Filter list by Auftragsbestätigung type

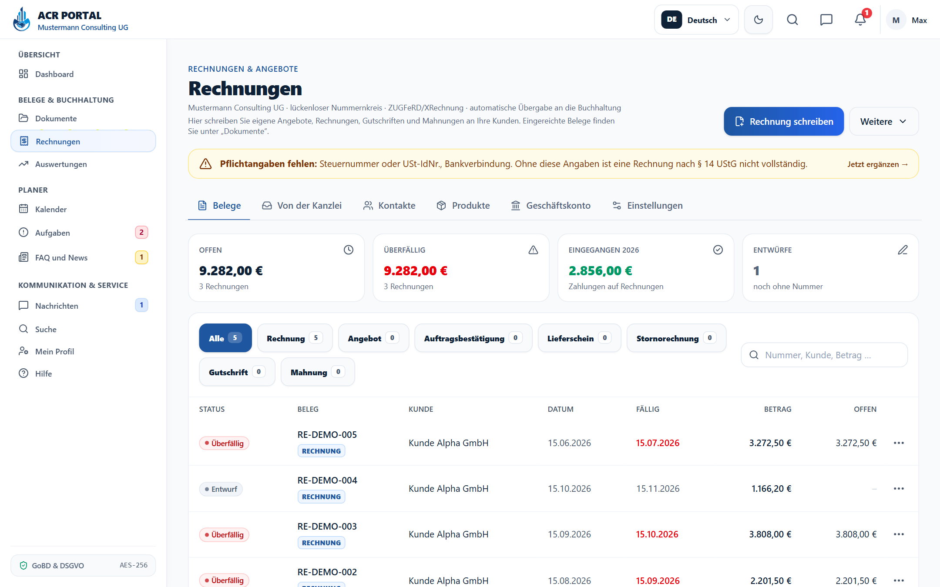[x=473, y=338]
